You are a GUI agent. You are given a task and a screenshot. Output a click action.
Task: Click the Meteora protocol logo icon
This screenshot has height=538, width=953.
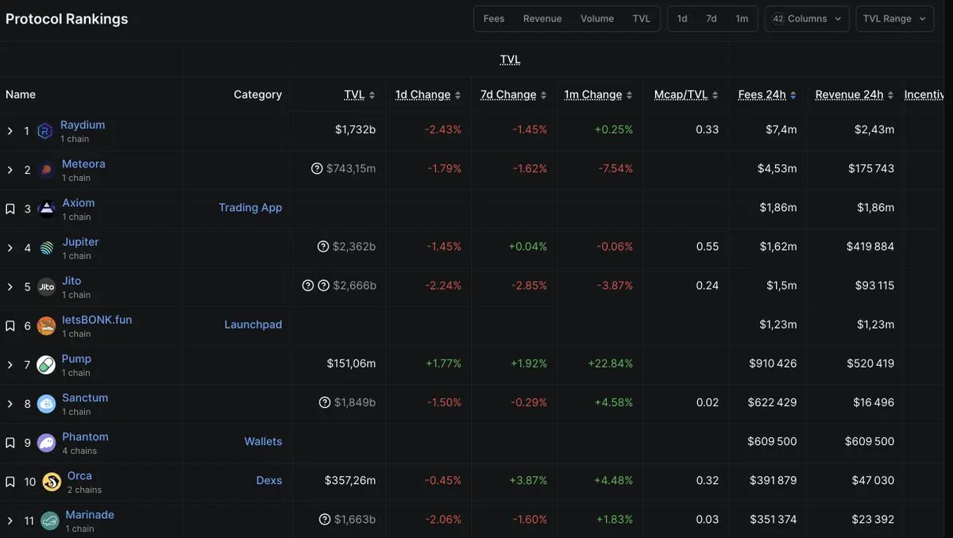click(x=47, y=170)
